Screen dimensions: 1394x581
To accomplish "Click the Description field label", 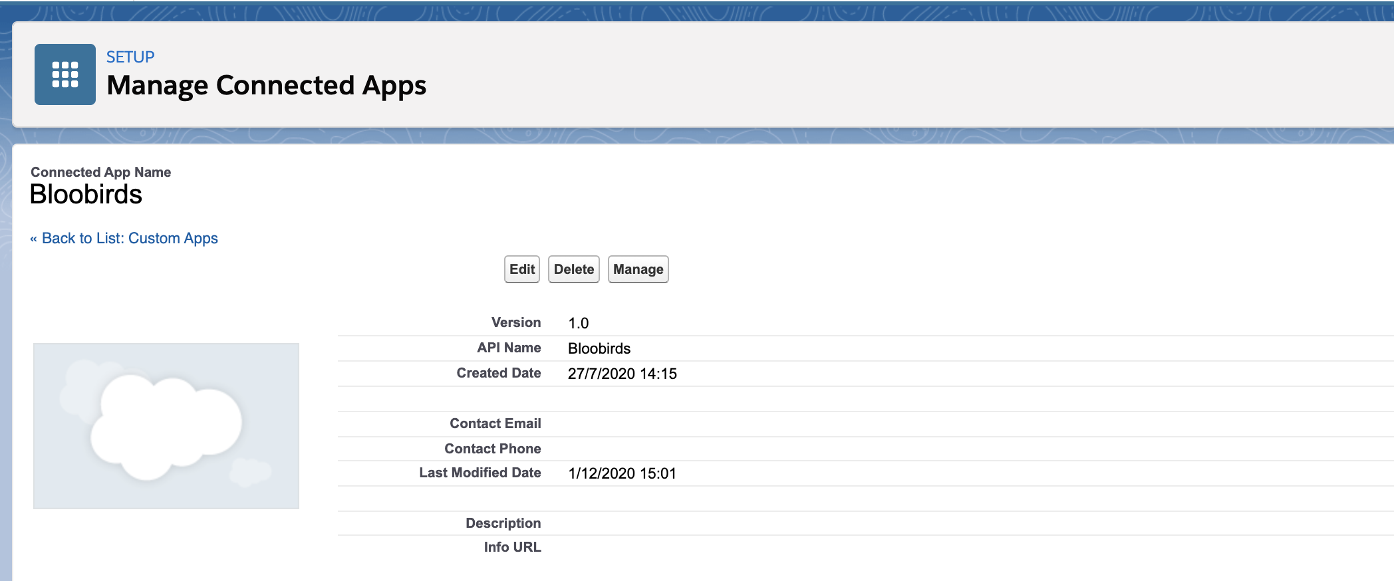I will [503, 523].
